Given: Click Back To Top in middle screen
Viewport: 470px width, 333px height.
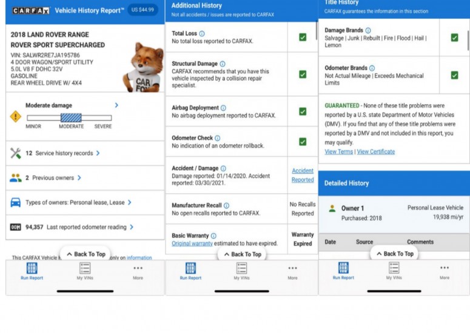Looking at the screenshot, I should coord(242,254).
